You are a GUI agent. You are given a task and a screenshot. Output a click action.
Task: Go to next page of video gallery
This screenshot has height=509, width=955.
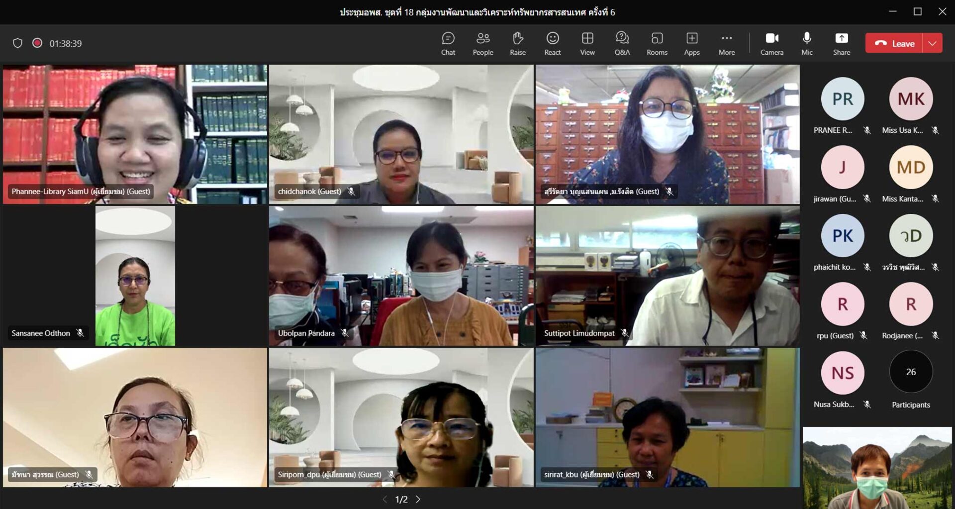pyautogui.click(x=418, y=499)
